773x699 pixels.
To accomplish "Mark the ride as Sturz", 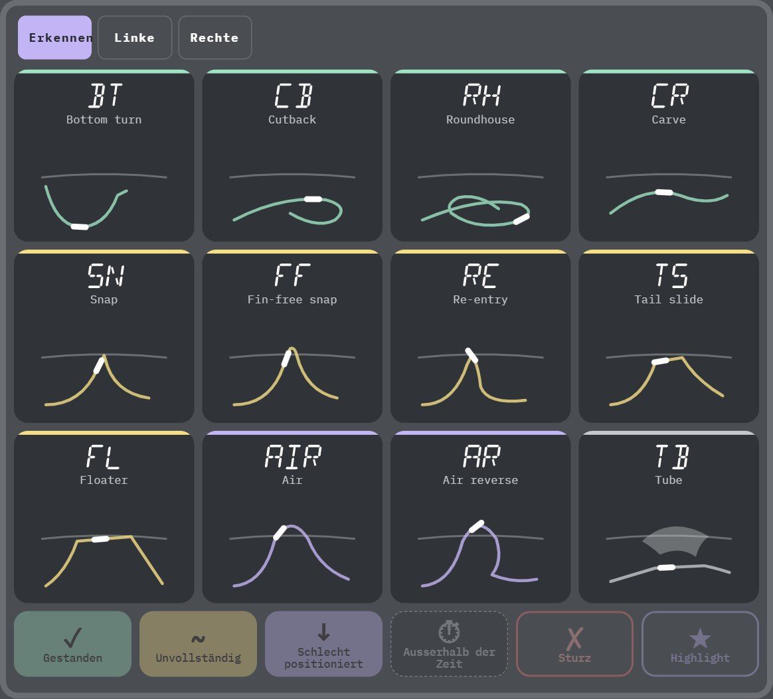I will click(575, 644).
